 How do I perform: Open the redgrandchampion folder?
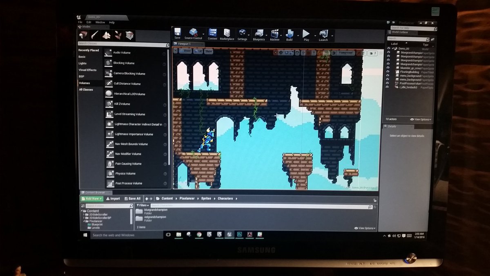pyautogui.click(x=151, y=218)
